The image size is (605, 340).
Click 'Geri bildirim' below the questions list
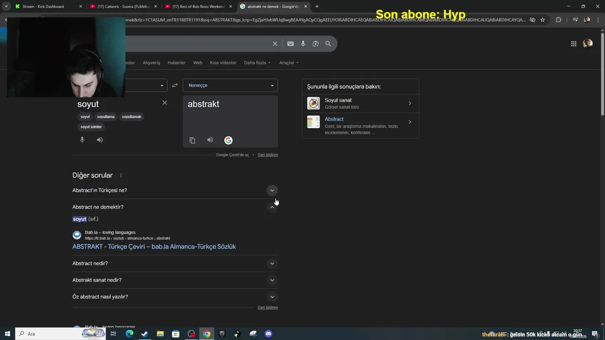coord(268,307)
